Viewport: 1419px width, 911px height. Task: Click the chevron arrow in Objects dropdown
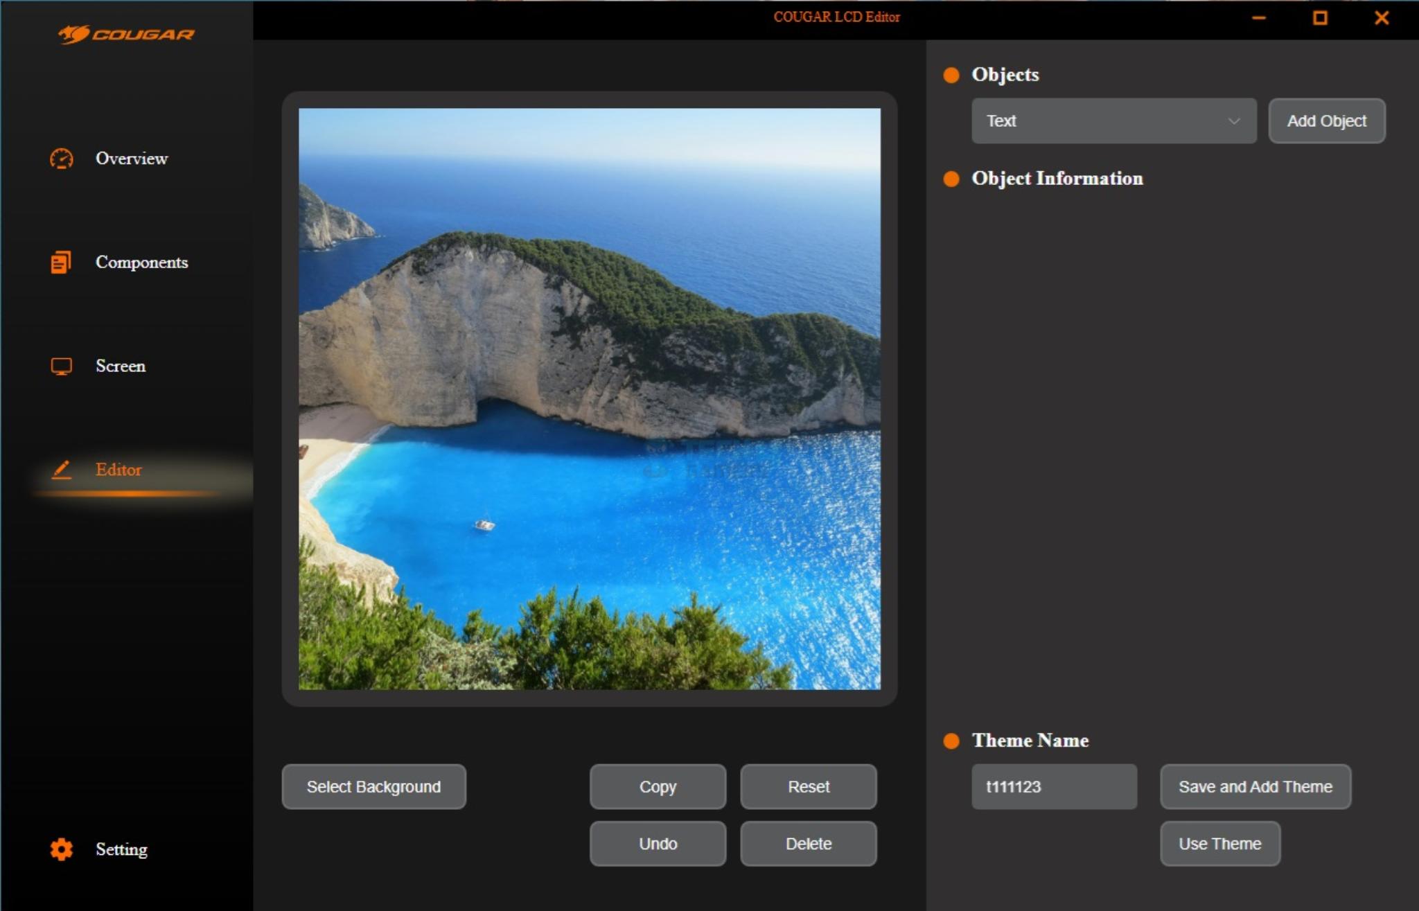point(1234,121)
